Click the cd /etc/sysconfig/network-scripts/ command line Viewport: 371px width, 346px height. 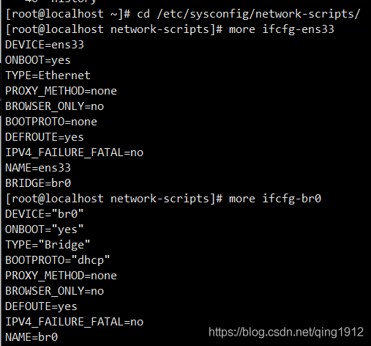(182, 14)
